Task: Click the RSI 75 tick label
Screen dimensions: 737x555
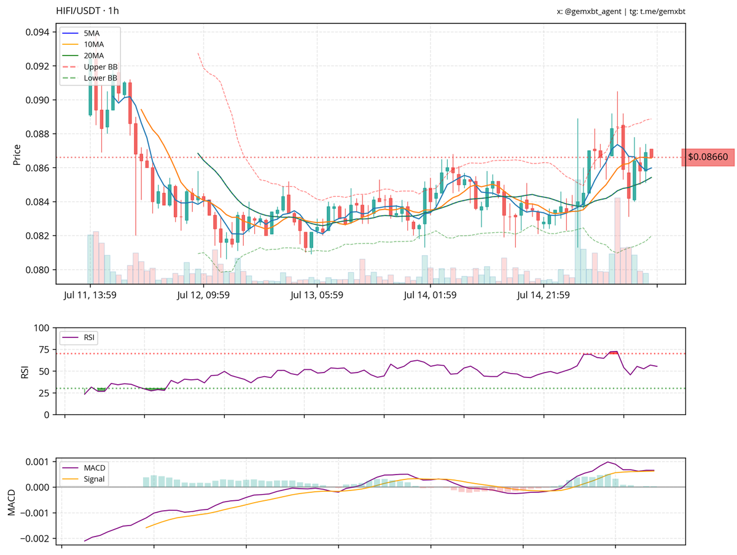Action: tap(45, 350)
